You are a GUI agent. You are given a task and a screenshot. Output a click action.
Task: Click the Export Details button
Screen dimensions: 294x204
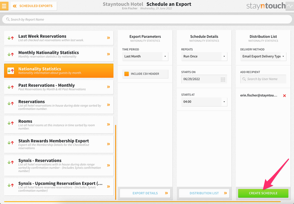pyautogui.click(x=145, y=193)
